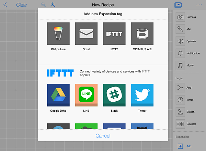The height and width of the screenshot is (151, 206).
Task: Pick the Twitter applet tile
Action: 142,95
